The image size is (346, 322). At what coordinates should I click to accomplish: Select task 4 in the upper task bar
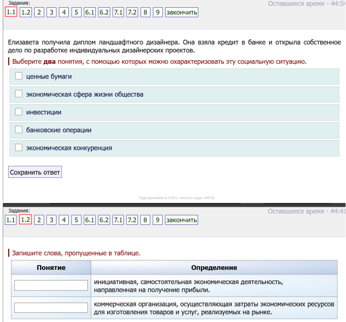(63, 12)
